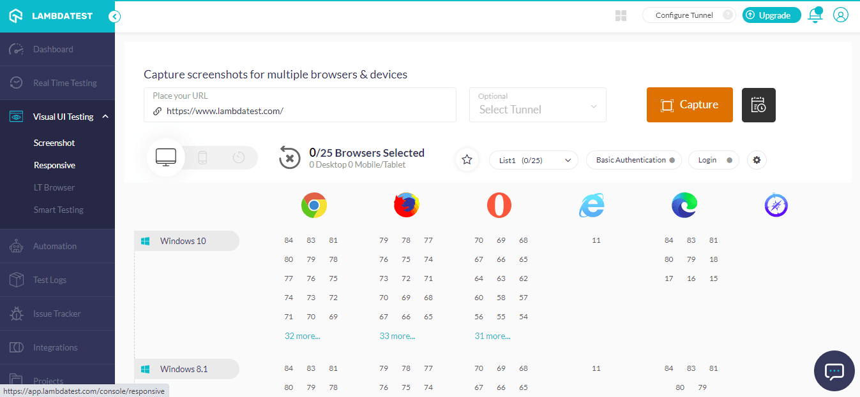This screenshot has height=397, width=860.
Task: Open the Select Tunnel dropdown
Action: [538, 105]
